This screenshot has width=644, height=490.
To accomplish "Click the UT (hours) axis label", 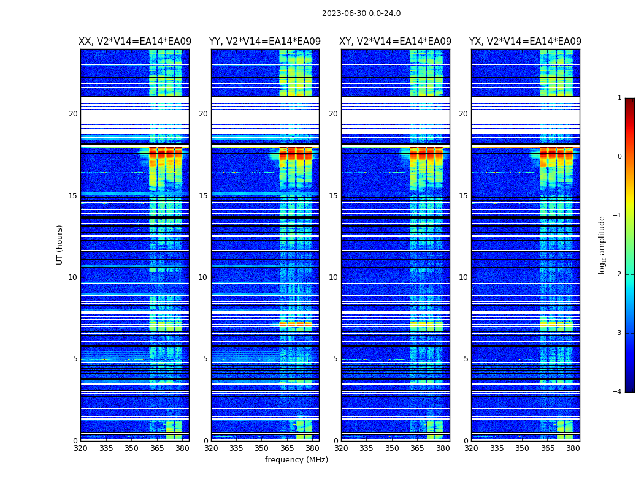I will point(60,244).
